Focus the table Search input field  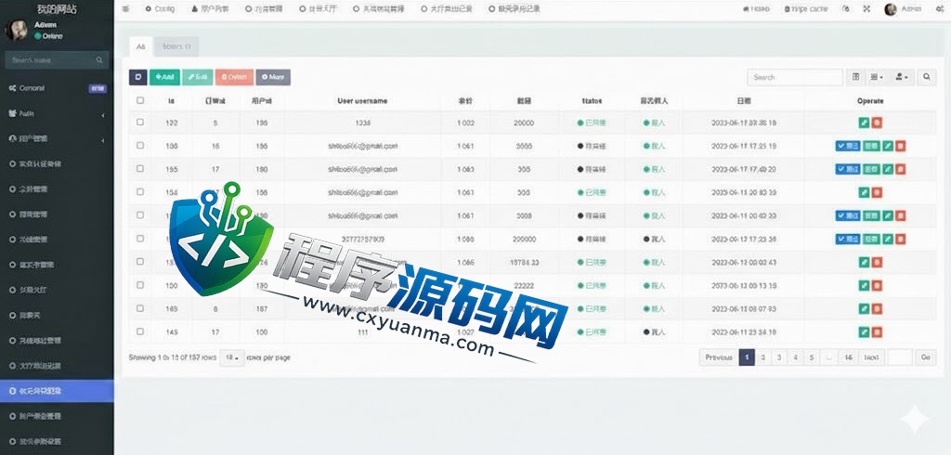[795, 77]
